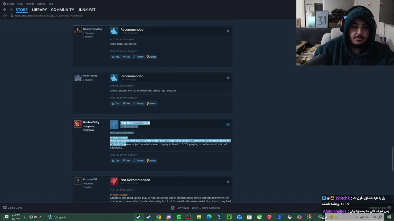Vote No on RubberDicky's review
The width and height of the screenshot is (394, 221).
pyautogui.click(x=126, y=161)
